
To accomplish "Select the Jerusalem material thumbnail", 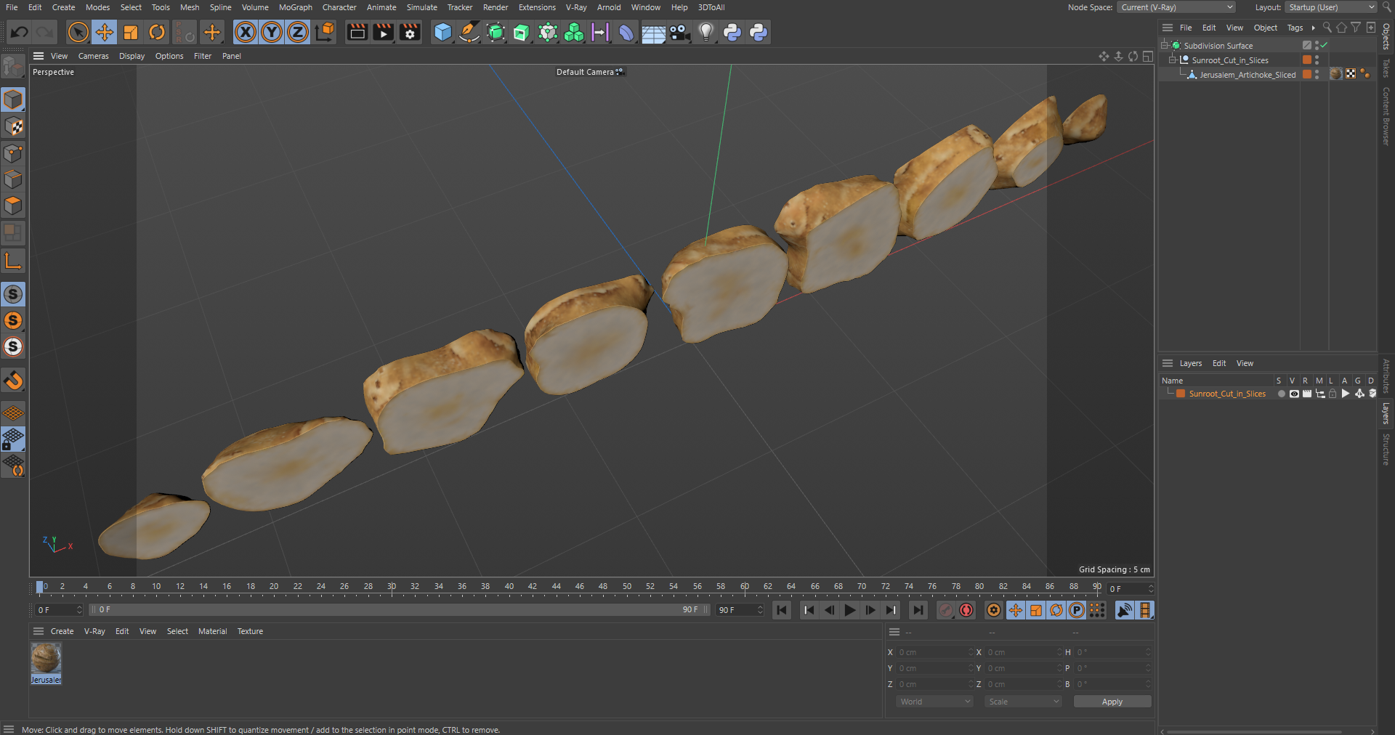I will pos(46,658).
